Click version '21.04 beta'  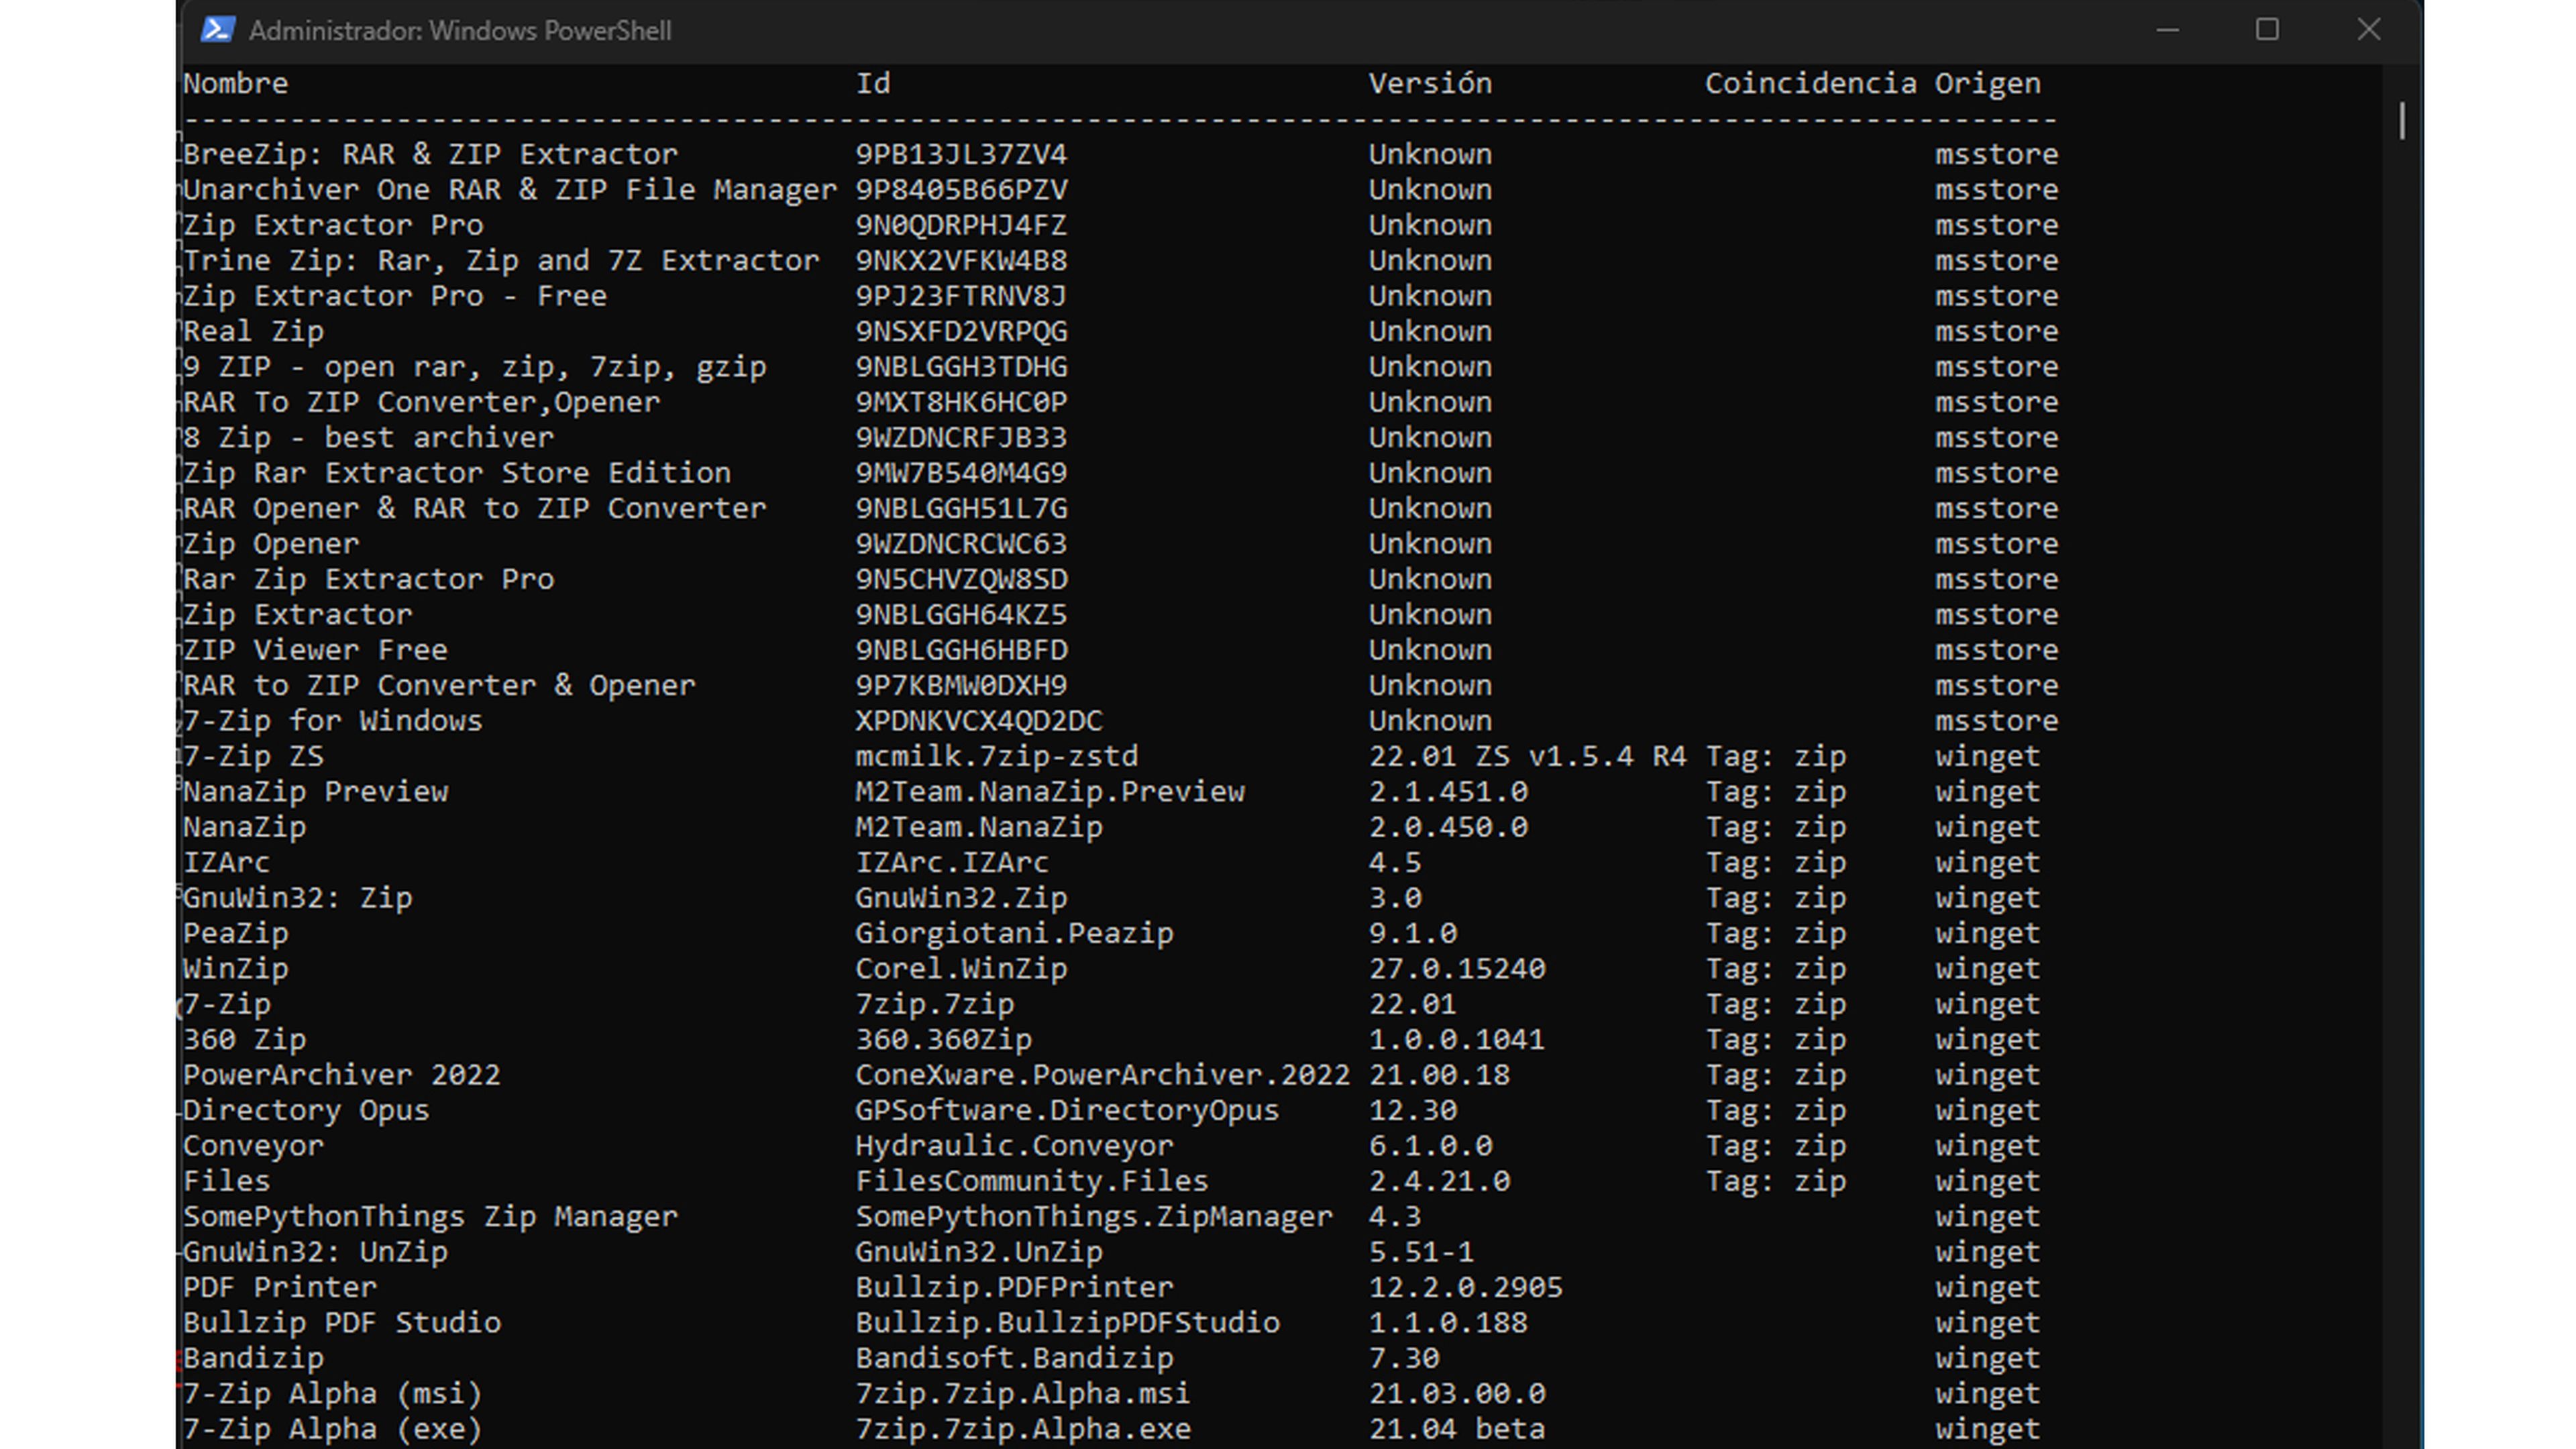1457,1429
